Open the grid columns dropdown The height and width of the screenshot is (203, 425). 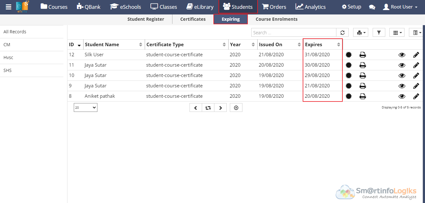pyautogui.click(x=397, y=33)
